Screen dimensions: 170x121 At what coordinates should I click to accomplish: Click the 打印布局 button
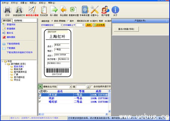[x=99, y=25]
